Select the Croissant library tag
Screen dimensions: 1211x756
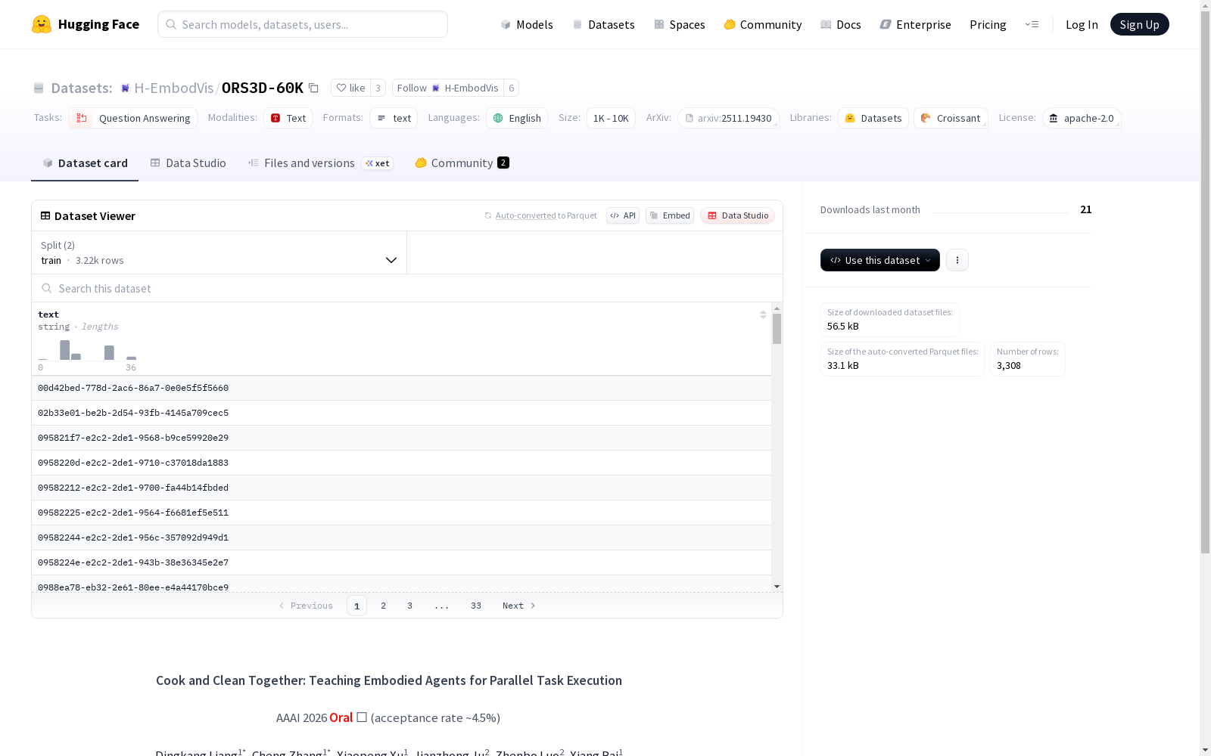[951, 118]
